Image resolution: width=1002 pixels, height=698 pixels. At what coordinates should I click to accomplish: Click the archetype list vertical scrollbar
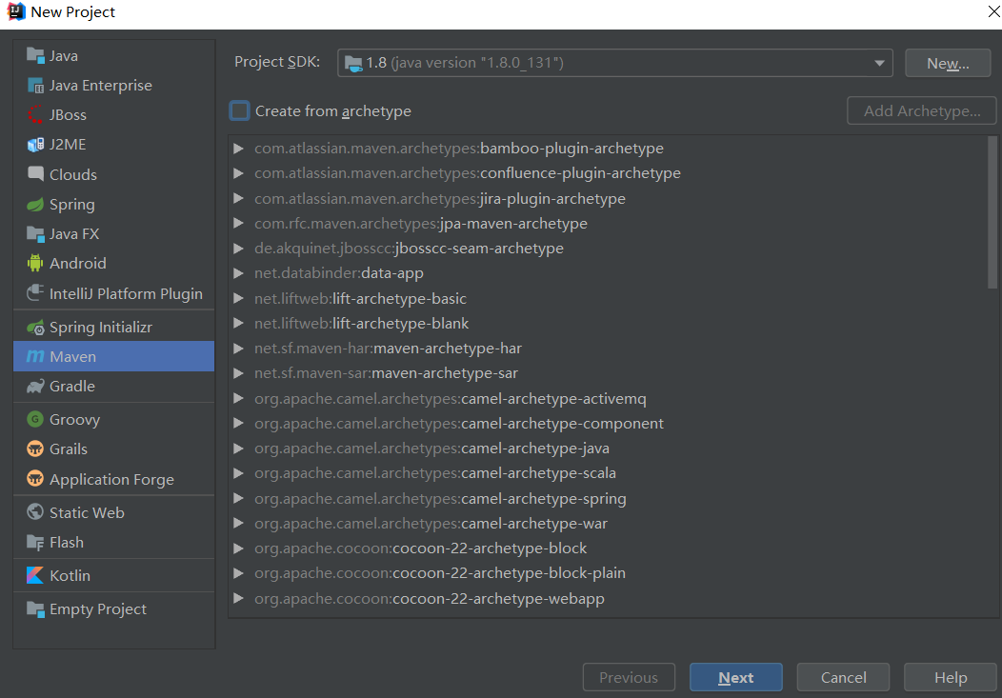coord(992,212)
